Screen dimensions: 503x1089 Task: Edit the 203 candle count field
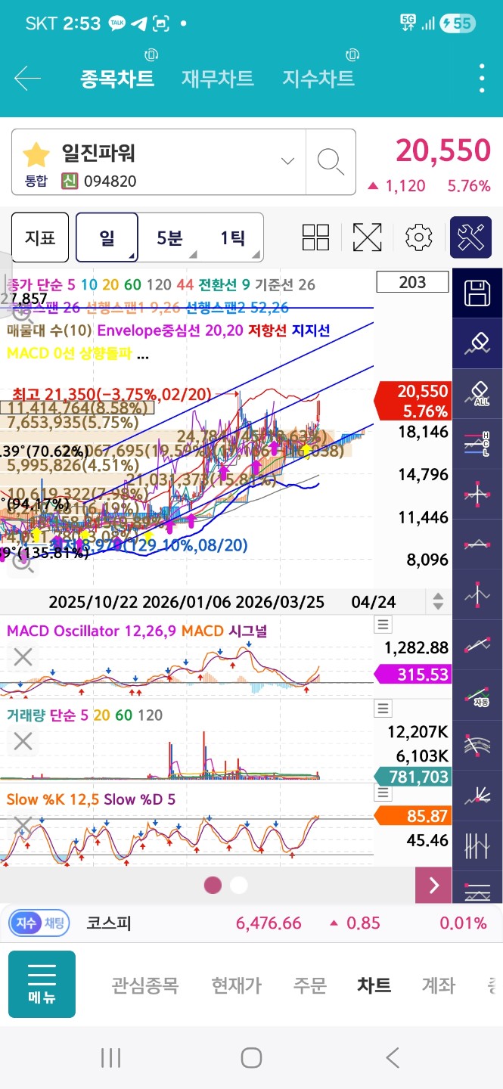click(412, 282)
